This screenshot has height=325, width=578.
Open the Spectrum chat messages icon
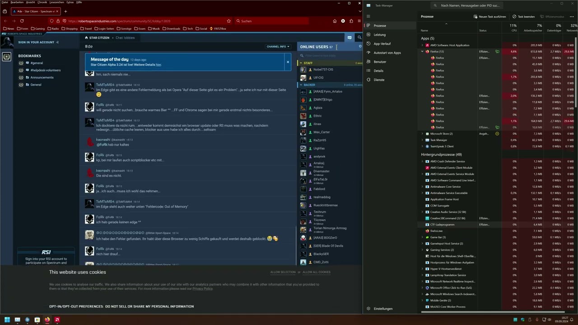click(x=350, y=37)
